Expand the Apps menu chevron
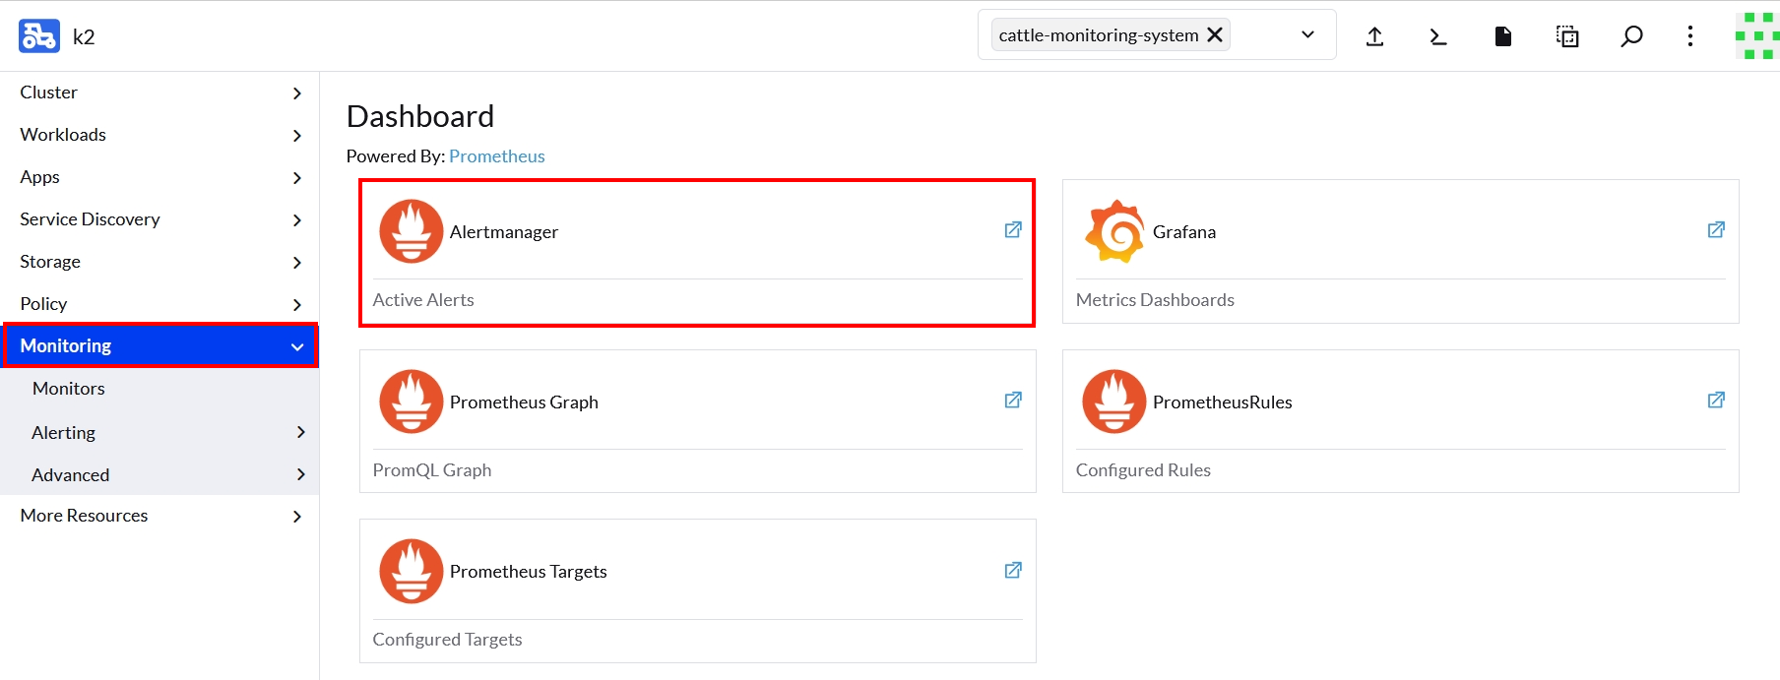The width and height of the screenshot is (1780, 680). click(x=297, y=177)
